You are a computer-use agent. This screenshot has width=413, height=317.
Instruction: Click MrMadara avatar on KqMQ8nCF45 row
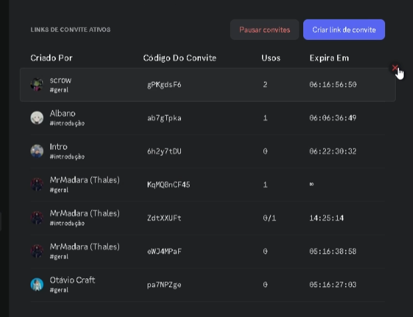tap(37, 184)
